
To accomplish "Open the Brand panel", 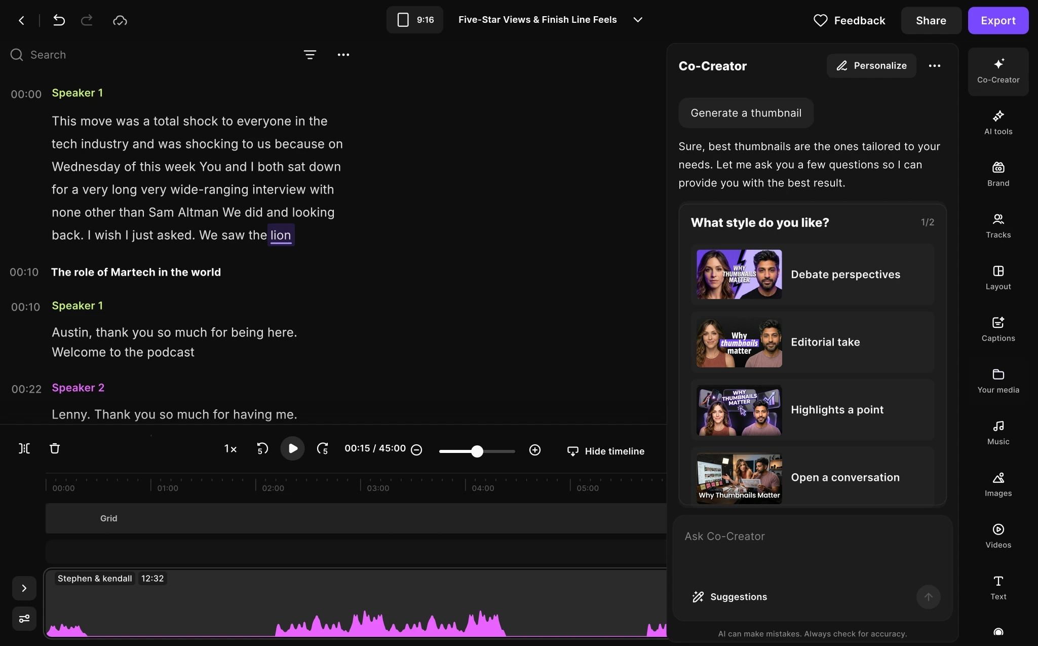I will [x=998, y=174].
